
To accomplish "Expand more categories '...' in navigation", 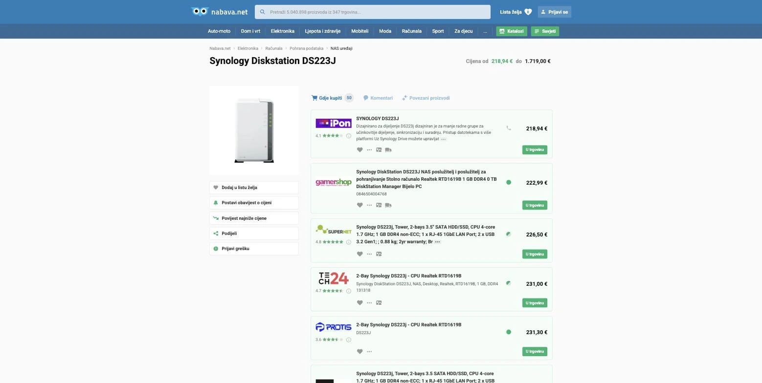I will (x=485, y=31).
